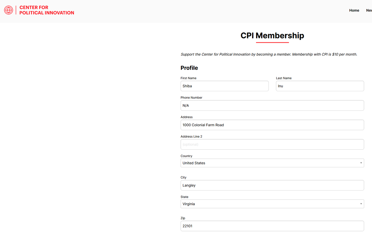372x236 pixels.
Task: Click the optional Address Line 2 field
Action: point(272,144)
